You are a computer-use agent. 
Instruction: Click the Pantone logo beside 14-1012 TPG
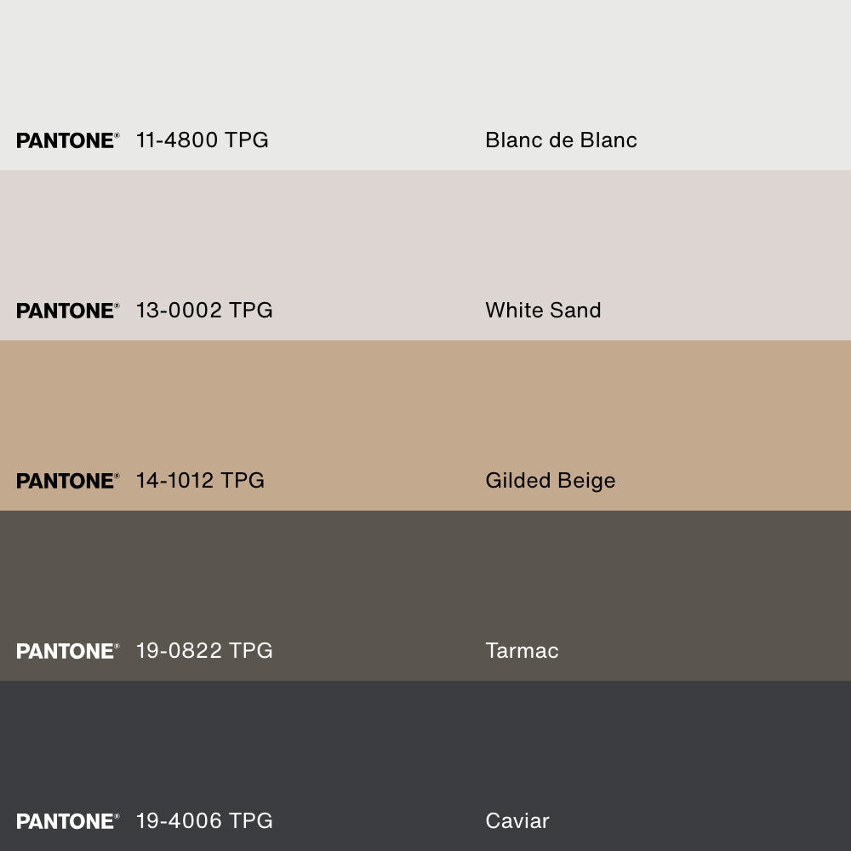coord(67,481)
